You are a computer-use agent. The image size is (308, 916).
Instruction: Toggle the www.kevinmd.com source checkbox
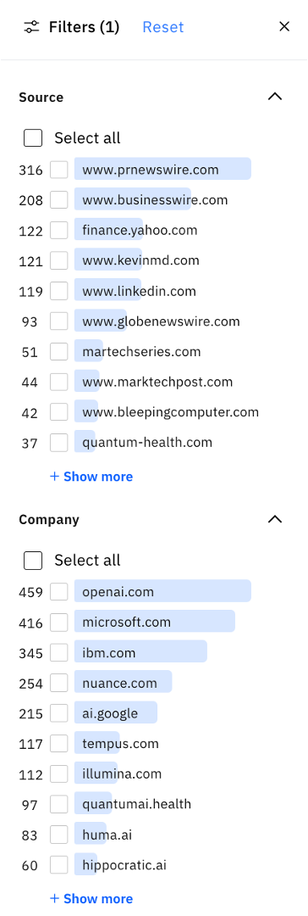click(x=59, y=261)
